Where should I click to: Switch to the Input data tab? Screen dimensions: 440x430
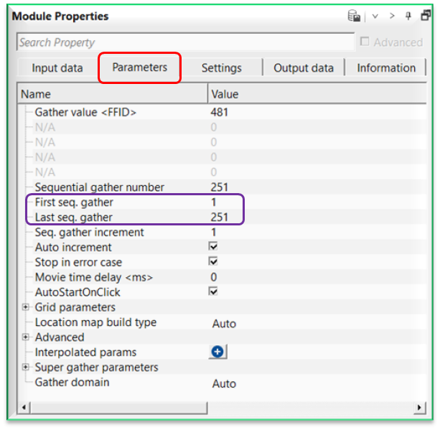(x=57, y=68)
